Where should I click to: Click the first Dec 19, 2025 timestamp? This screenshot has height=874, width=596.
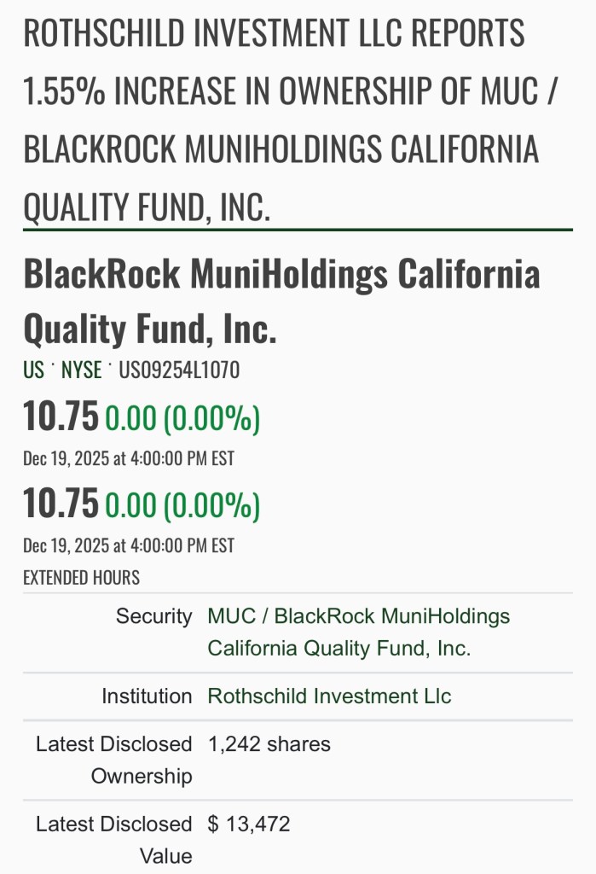pos(128,458)
